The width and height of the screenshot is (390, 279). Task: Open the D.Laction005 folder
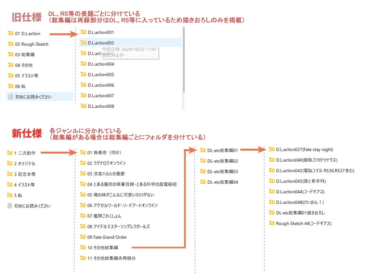click(x=97, y=75)
